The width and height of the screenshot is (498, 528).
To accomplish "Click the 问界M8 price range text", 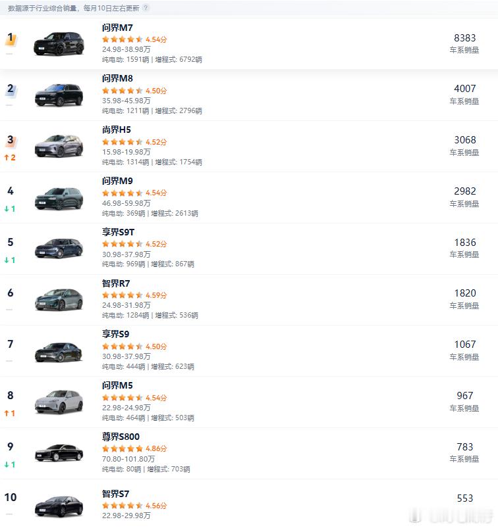I will click(126, 101).
